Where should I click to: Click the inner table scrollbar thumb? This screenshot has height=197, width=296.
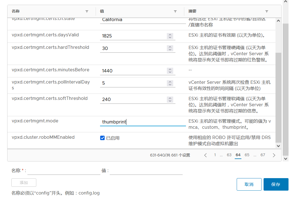[278, 97]
